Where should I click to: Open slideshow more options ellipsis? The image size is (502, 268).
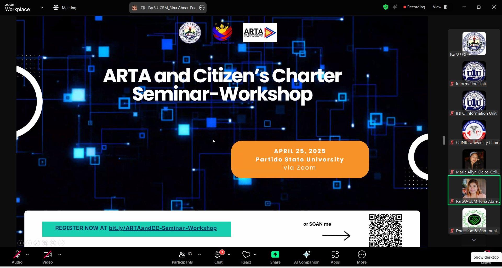point(61,243)
